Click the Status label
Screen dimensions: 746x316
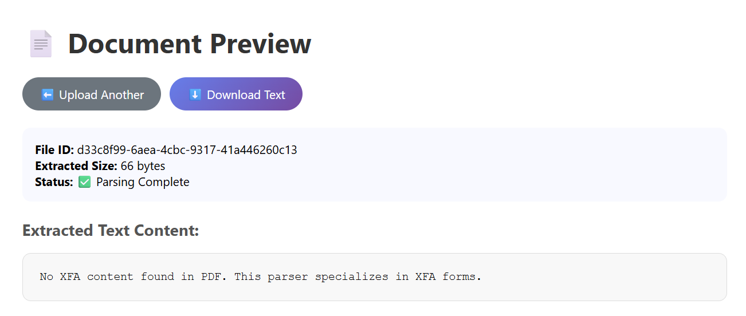pyautogui.click(x=54, y=182)
